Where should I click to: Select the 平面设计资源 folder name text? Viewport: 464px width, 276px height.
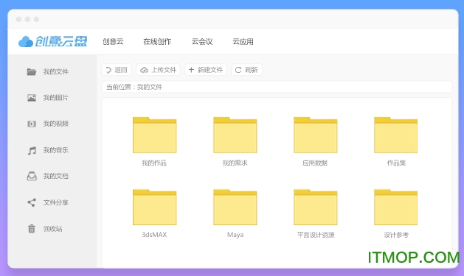pos(316,235)
